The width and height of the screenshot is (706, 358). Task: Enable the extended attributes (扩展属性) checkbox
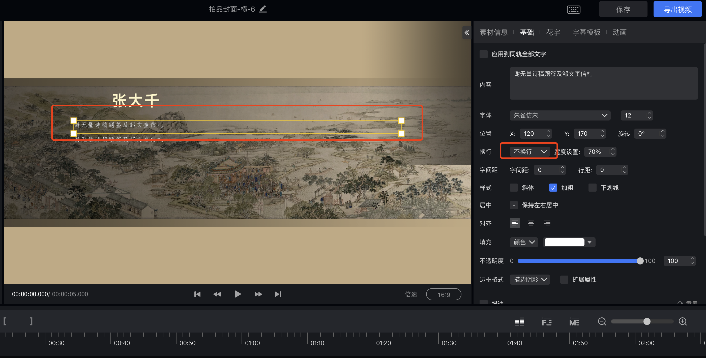[564, 280]
